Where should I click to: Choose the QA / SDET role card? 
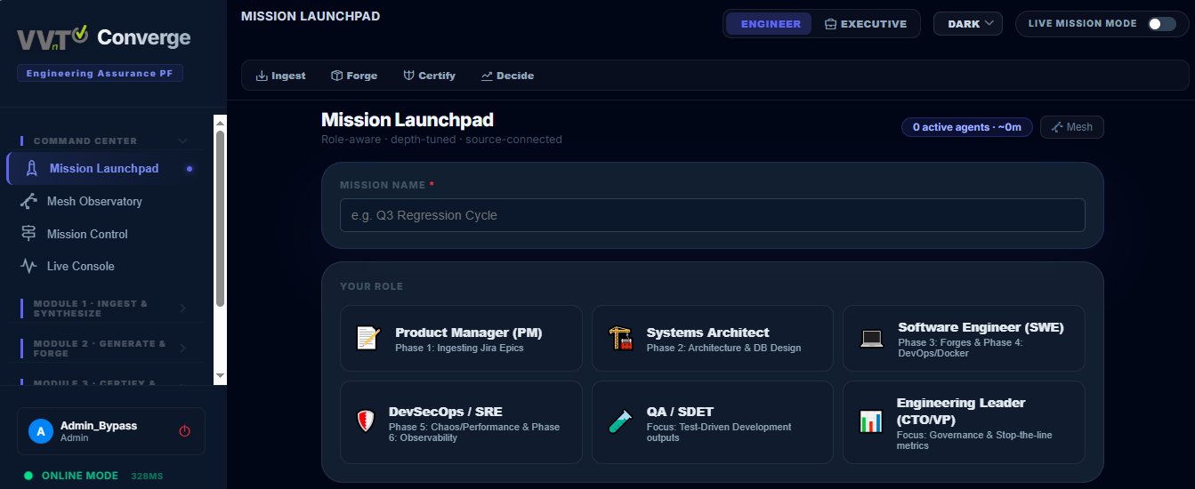point(713,422)
